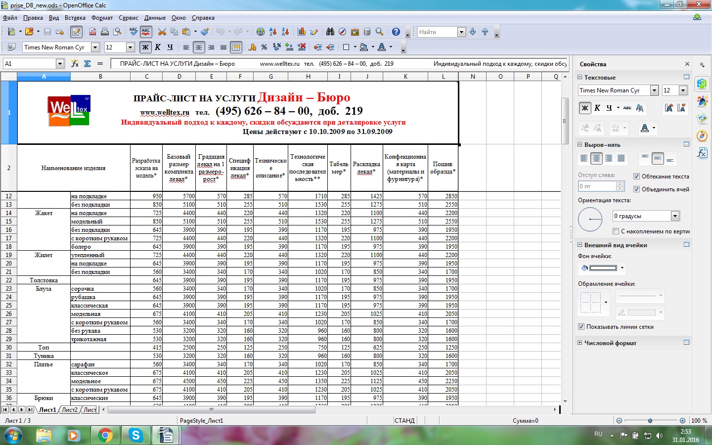Open the Navigator compass in sidebar

point(702,135)
